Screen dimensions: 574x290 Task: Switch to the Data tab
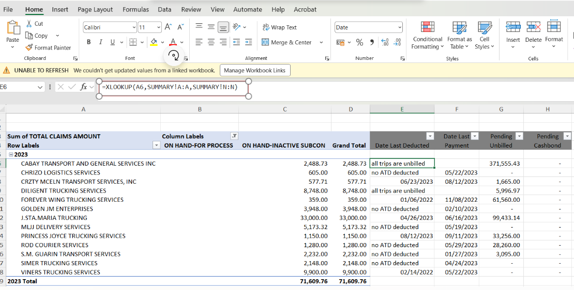pyautogui.click(x=165, y=9)
